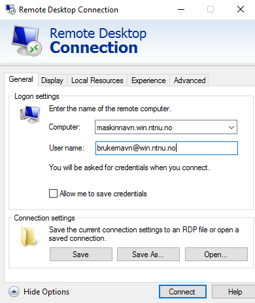Click the Remote Desktop title bar icon

tap(10, 9)
